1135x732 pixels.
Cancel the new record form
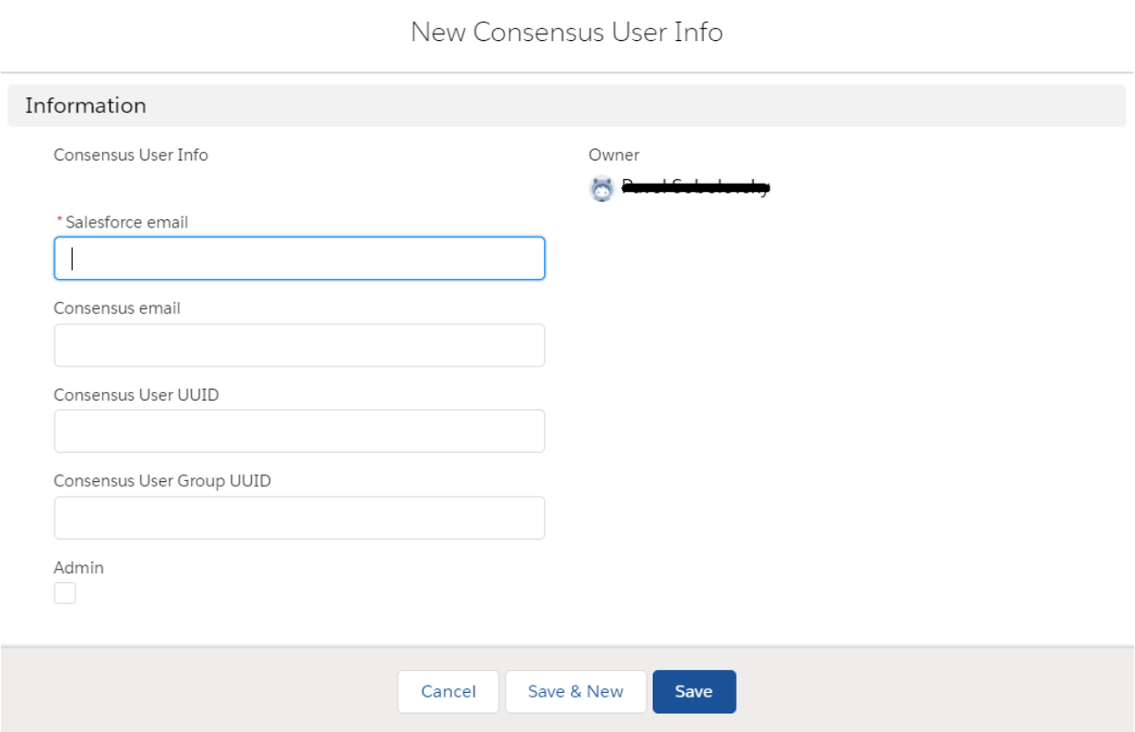[448, 692]
